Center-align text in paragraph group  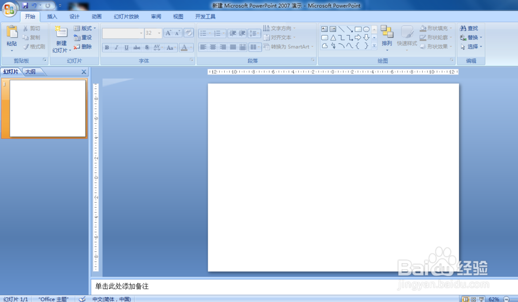tap(213, 47)
